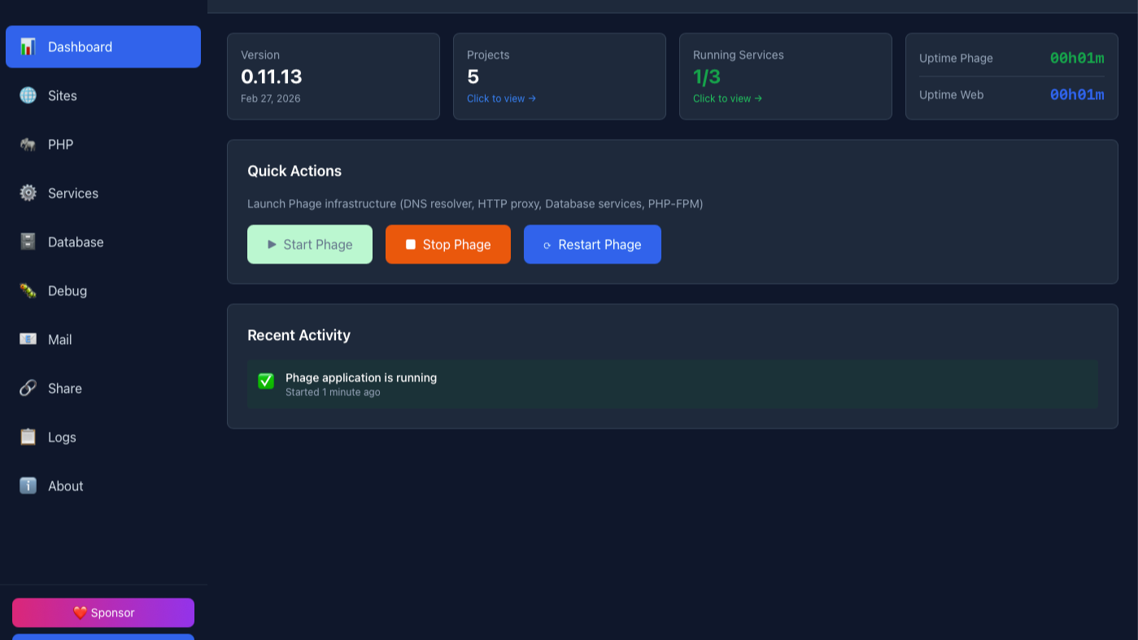Open the Mail menu label

60,339
